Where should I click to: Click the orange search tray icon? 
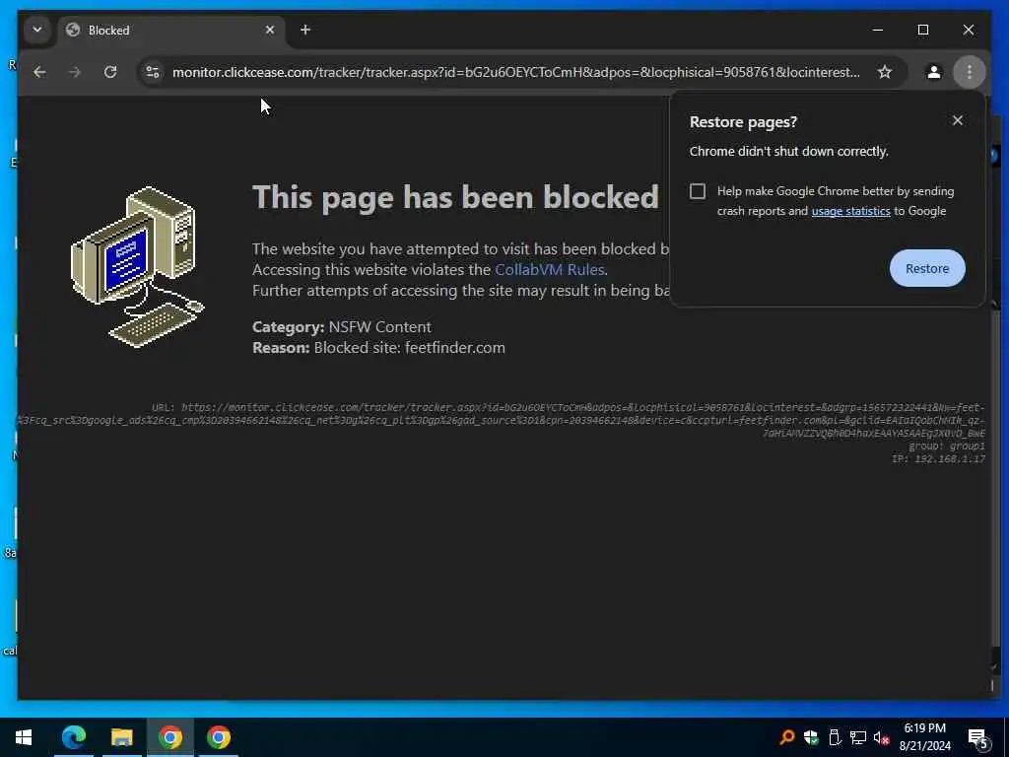tap(787, 737)
